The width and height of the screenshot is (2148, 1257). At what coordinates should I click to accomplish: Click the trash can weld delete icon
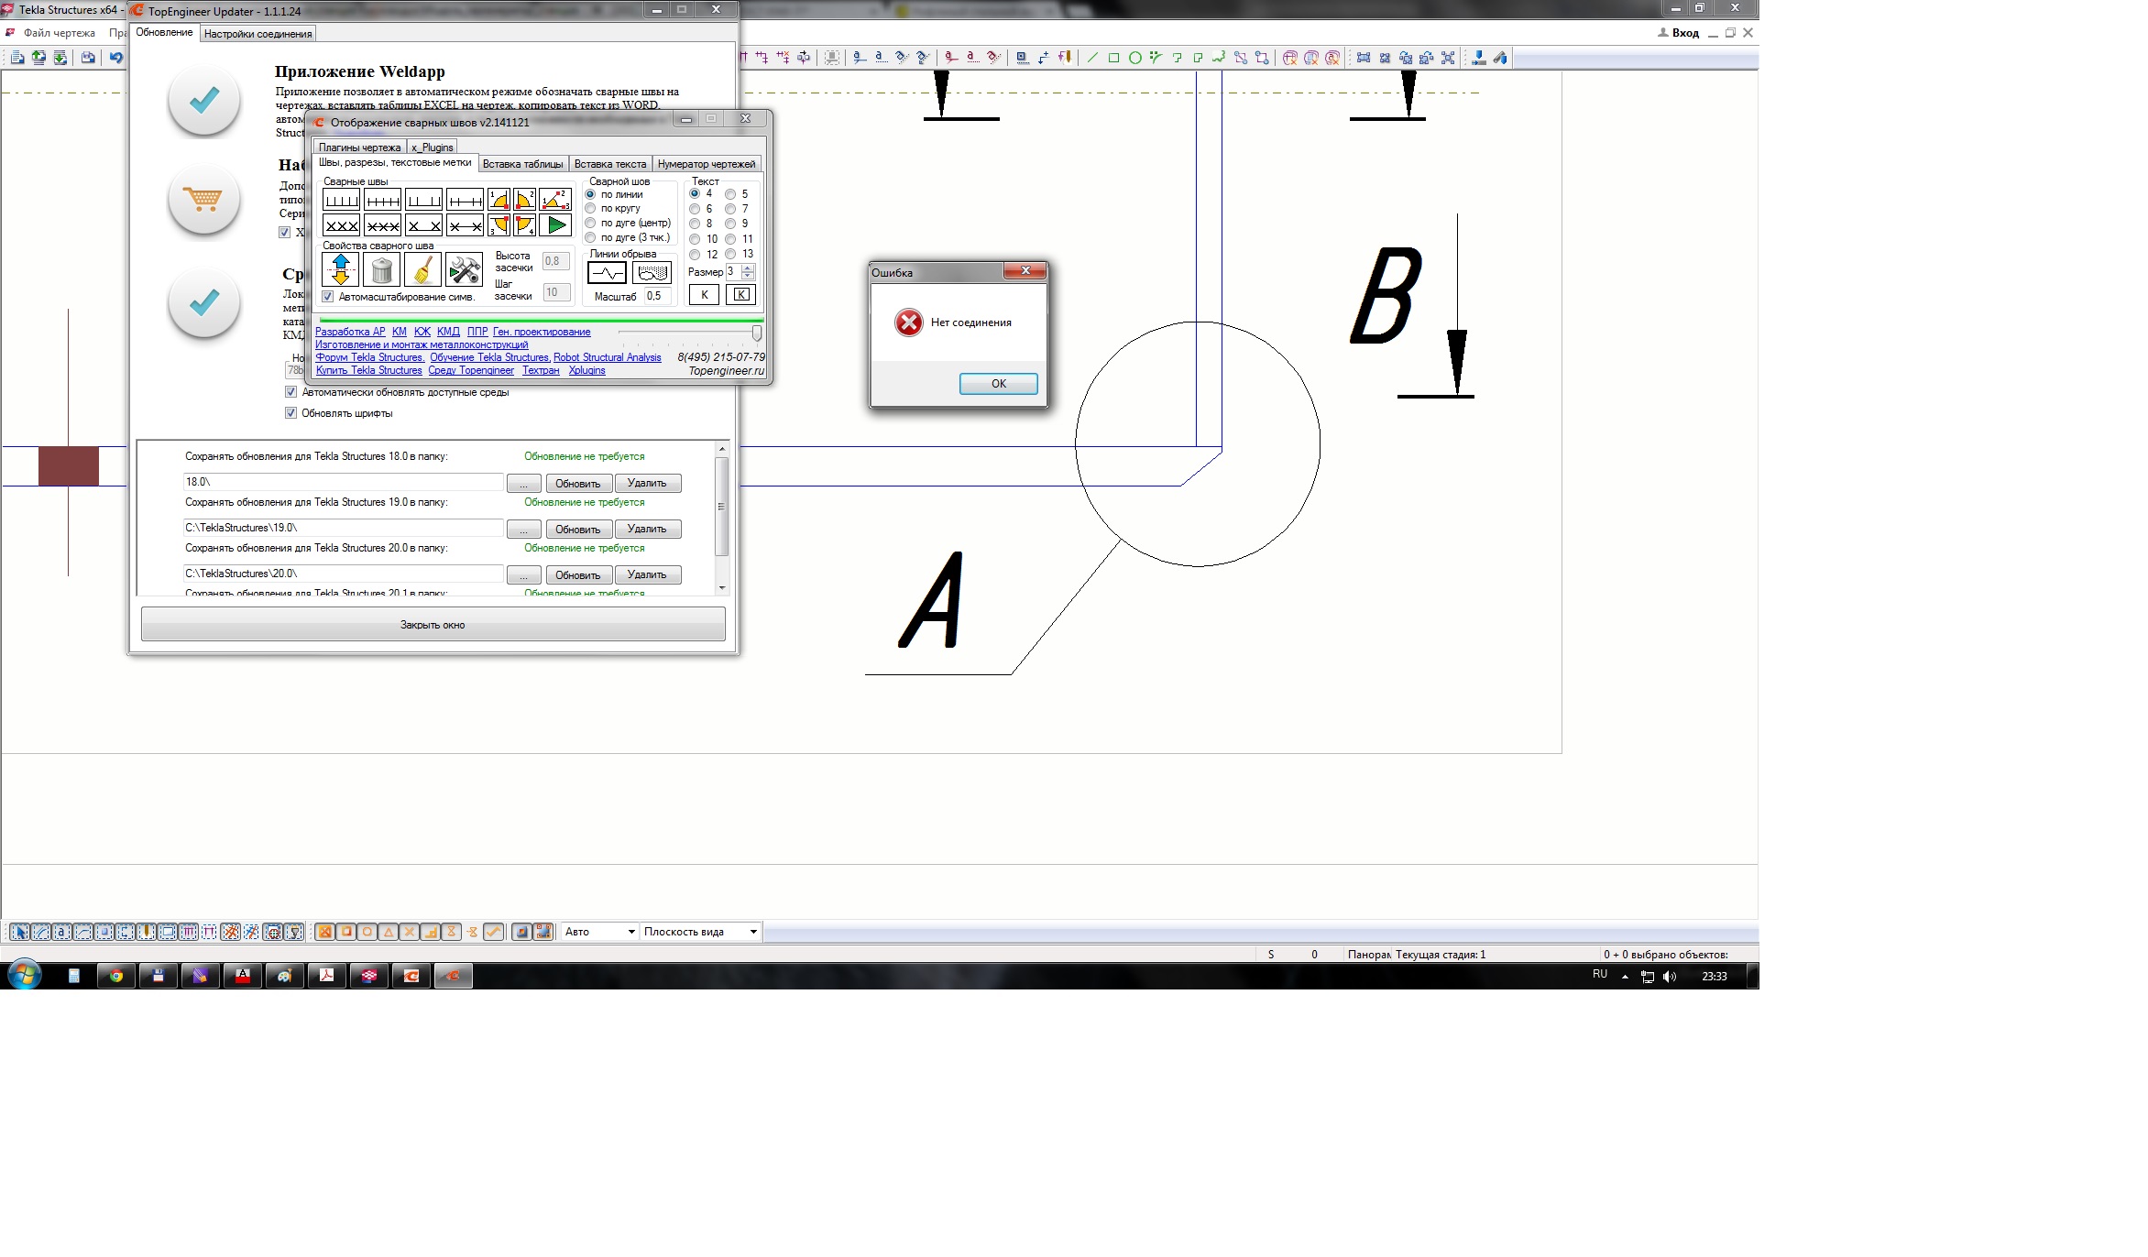(x=382, y=269)
